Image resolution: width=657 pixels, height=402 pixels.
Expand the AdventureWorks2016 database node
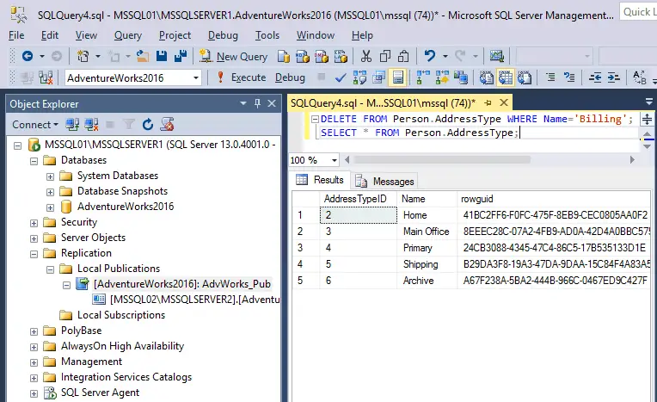pos(50,207)
